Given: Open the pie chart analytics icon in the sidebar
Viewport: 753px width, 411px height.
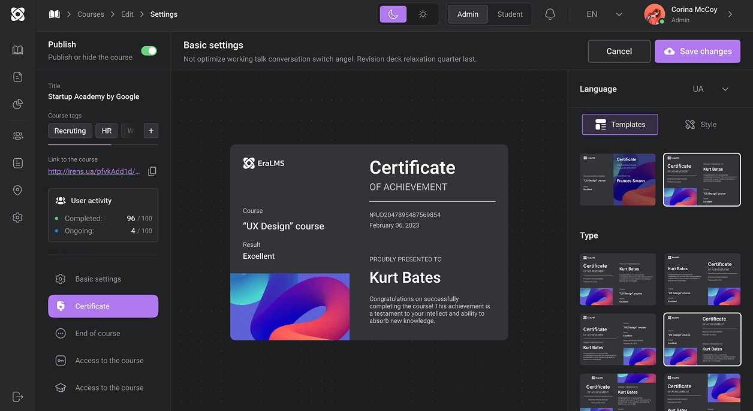Looking at the screenshot, I should coord(17,105).
